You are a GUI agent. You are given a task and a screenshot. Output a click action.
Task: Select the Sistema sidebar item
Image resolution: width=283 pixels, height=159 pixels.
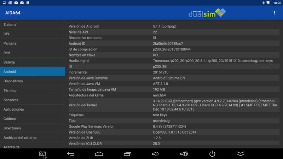[x=33, y=24]
